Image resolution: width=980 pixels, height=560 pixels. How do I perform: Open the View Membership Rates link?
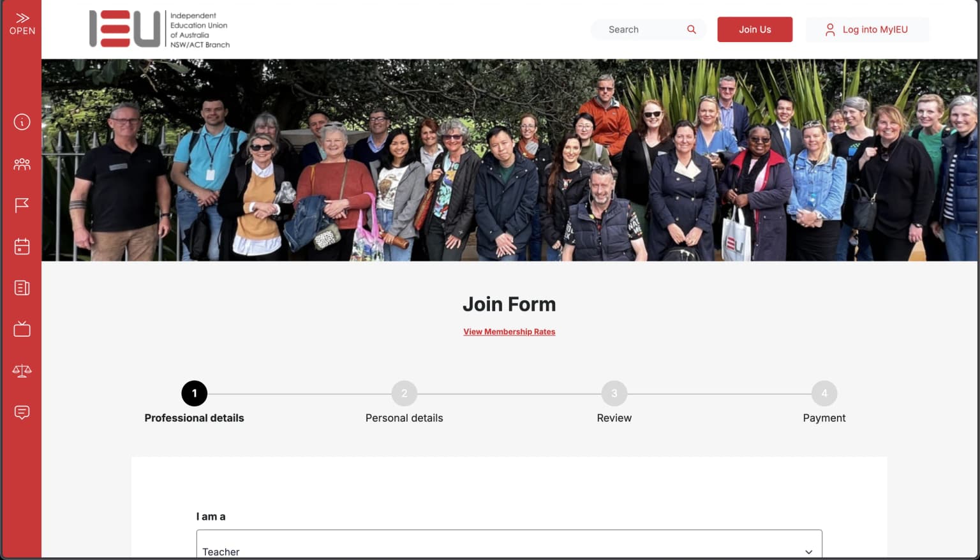509,332
